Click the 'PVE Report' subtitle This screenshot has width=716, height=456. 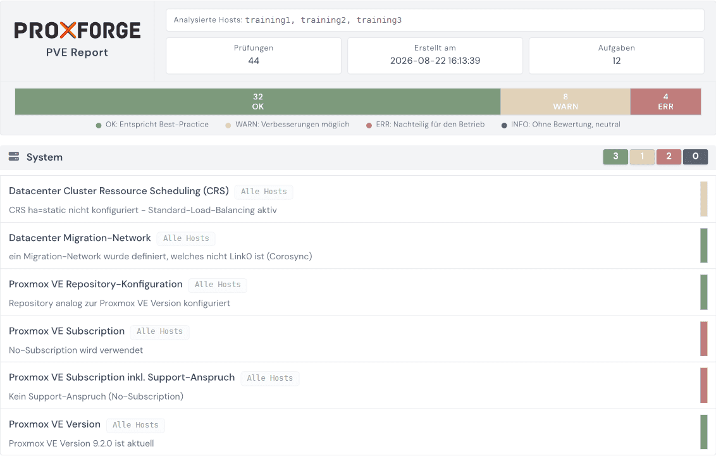click(x=77, y=52)
